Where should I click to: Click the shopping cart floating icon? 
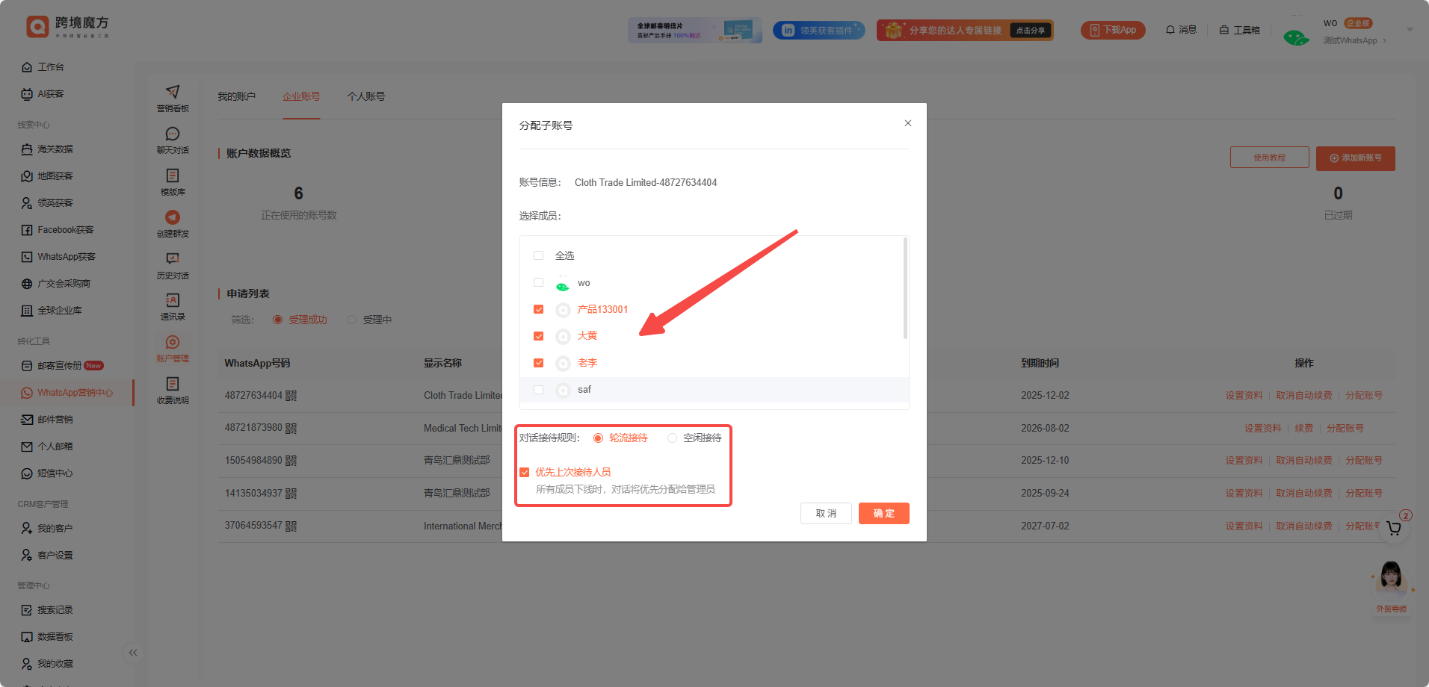click(1393, 529)
